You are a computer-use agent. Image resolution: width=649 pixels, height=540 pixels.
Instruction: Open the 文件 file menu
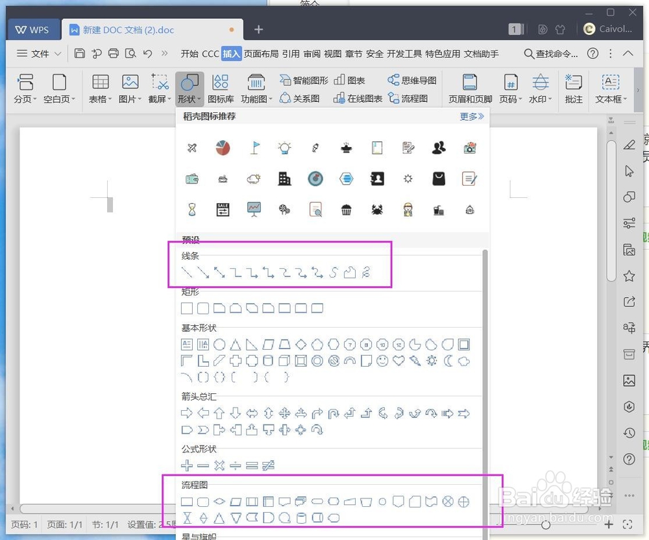pos(38,53)
